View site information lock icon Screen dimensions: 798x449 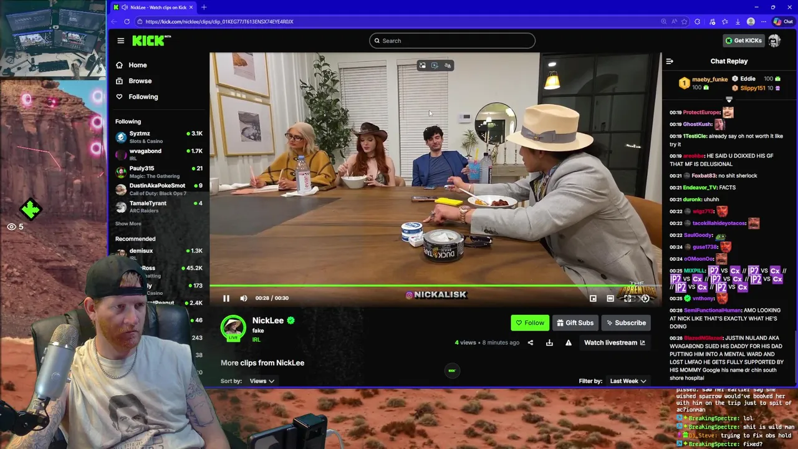click(140, 21)
